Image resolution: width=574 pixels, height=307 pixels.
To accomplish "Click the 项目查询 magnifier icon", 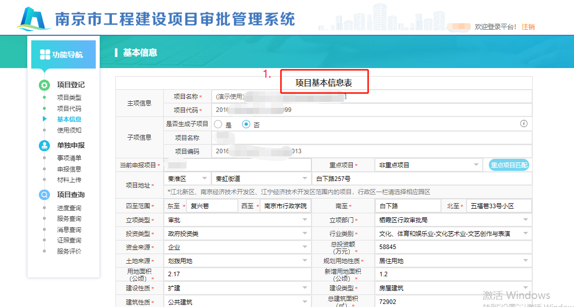I will pos(44,195).
